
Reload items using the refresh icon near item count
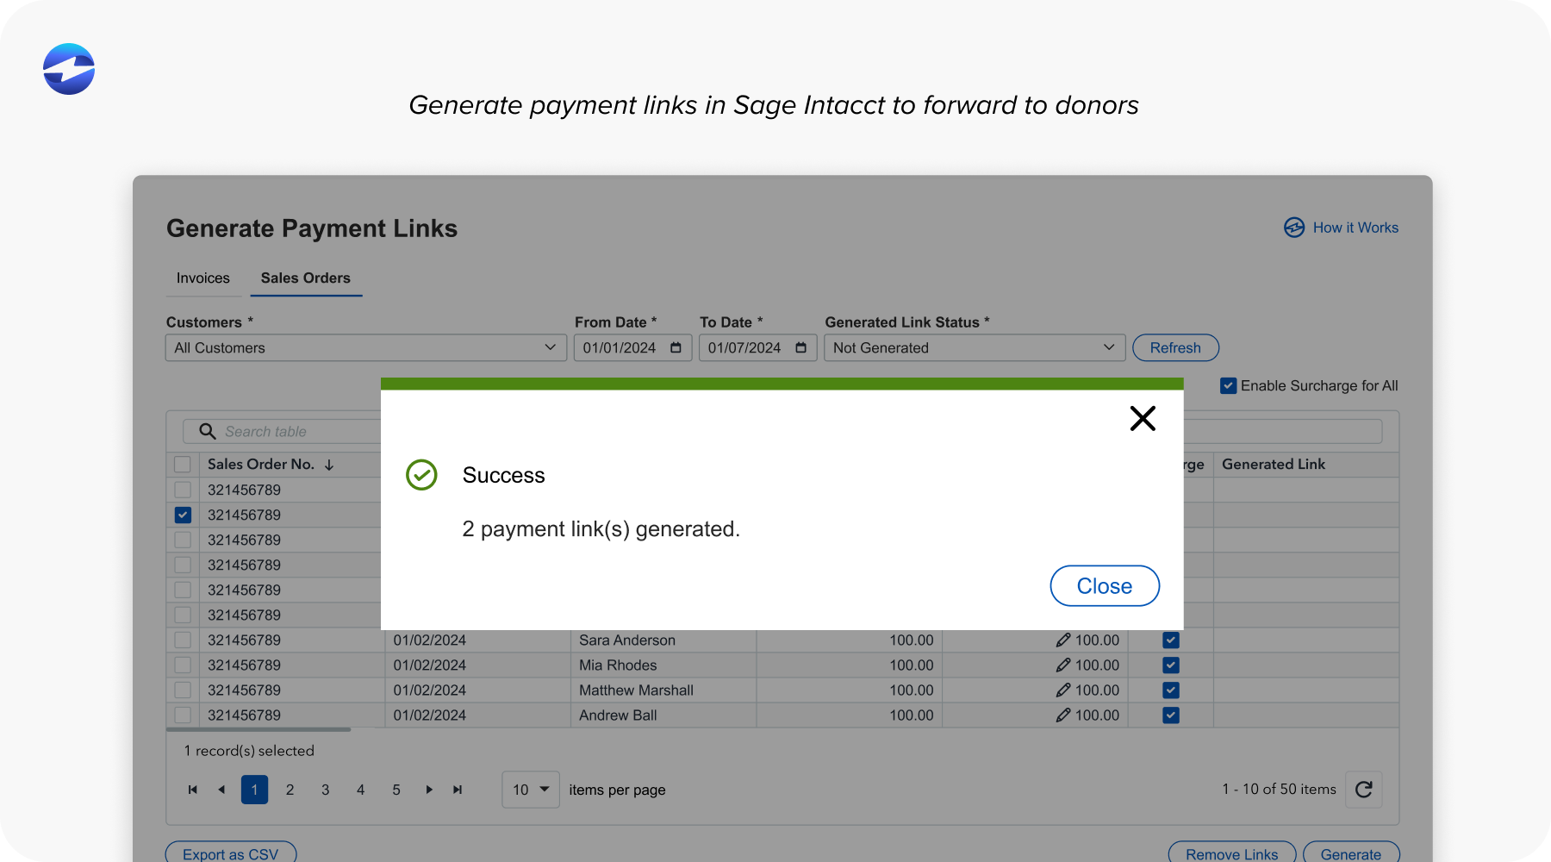1364,790
